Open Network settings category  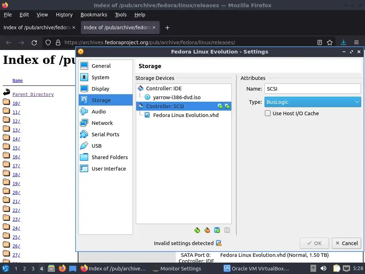pos(106,123)
